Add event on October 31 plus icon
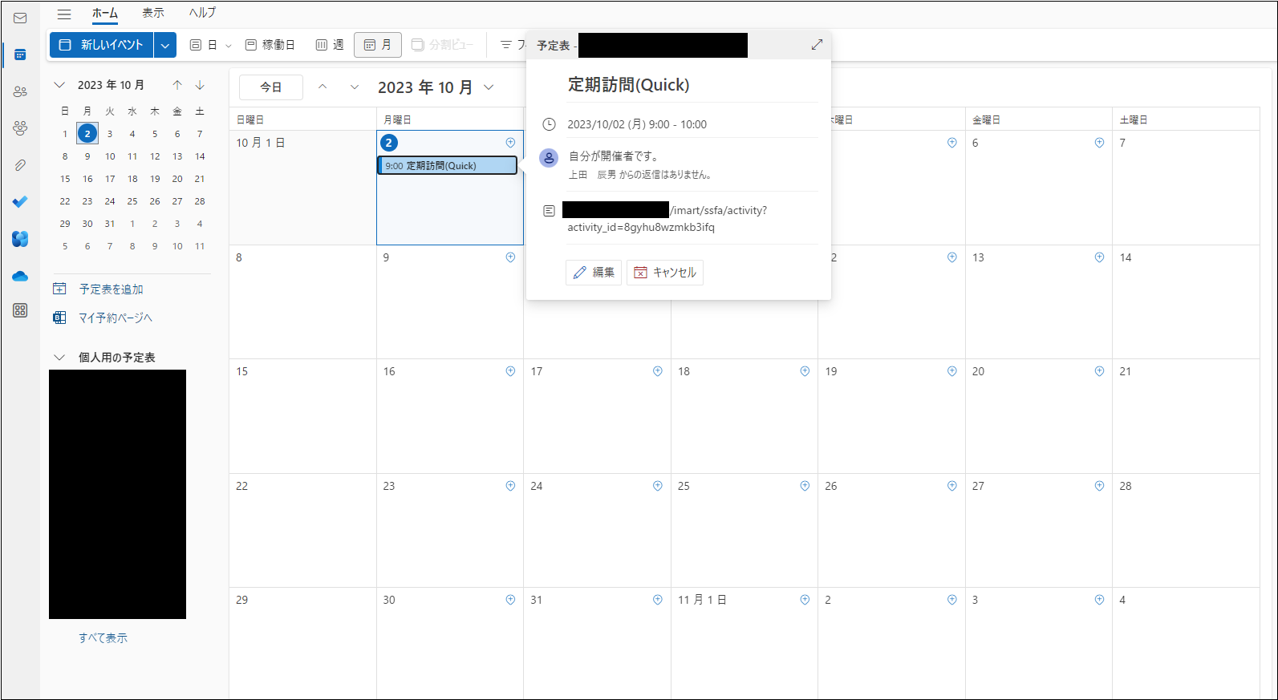Viewport: 1278px width, 700px height. 658,600
